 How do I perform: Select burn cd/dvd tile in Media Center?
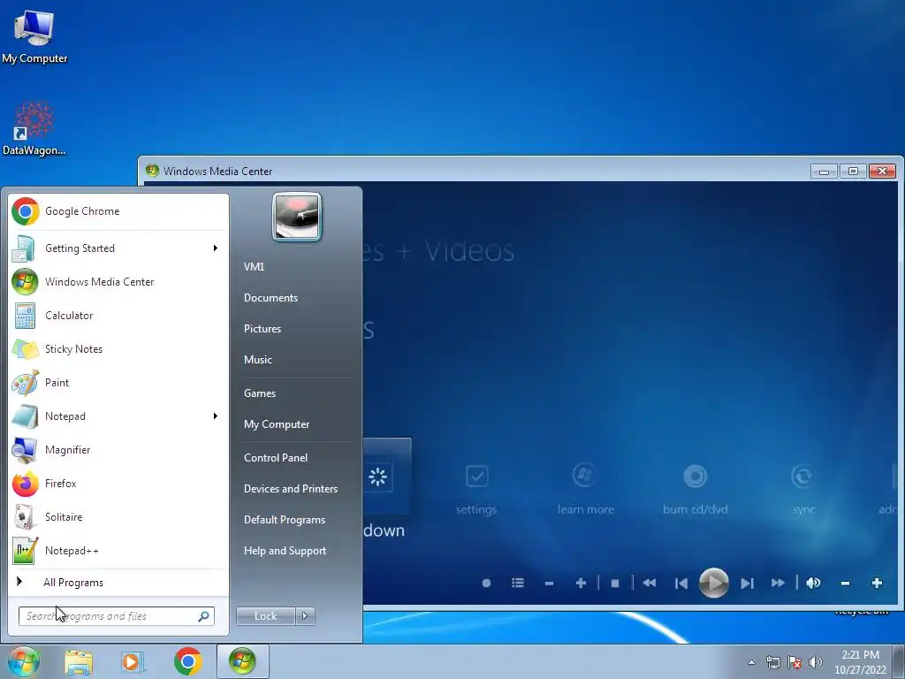click(695, 488)
